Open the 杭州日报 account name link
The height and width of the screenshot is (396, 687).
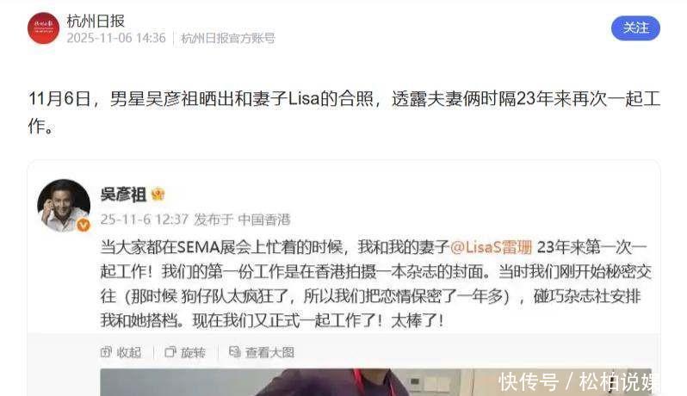(x=96, y=21)
